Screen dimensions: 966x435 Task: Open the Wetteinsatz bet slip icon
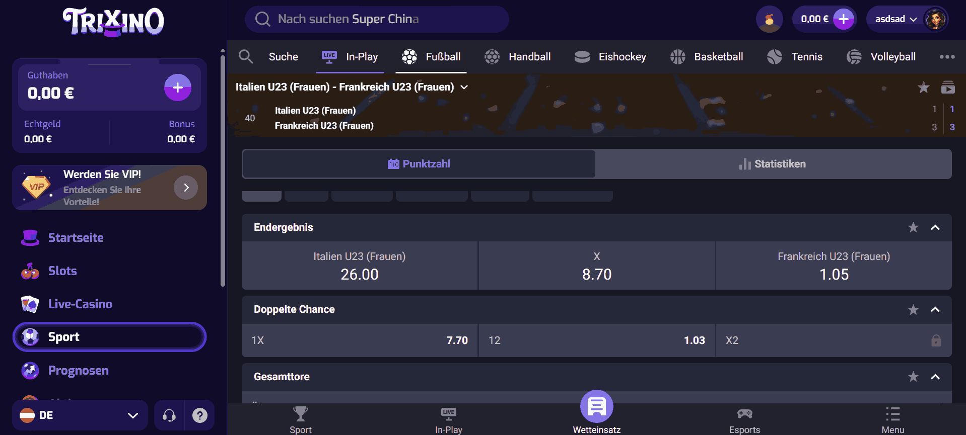pos(597,406)
